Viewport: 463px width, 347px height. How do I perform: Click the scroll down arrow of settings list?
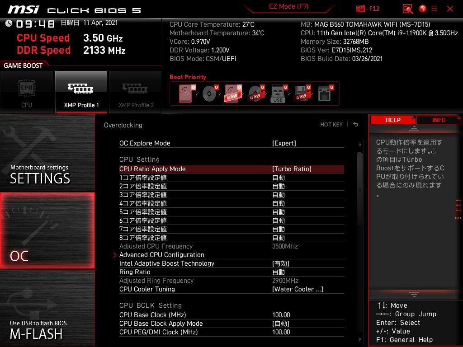pyautogui.click(x=359, y=340)
